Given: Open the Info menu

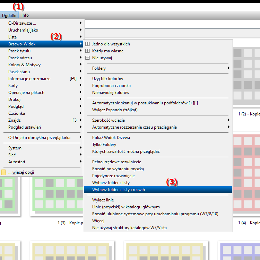Looking at the screenshot, I should click(x=25, y=15).
